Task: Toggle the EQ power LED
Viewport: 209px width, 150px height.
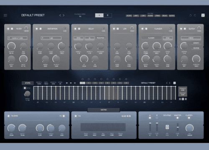Action: tap(76, 116)
